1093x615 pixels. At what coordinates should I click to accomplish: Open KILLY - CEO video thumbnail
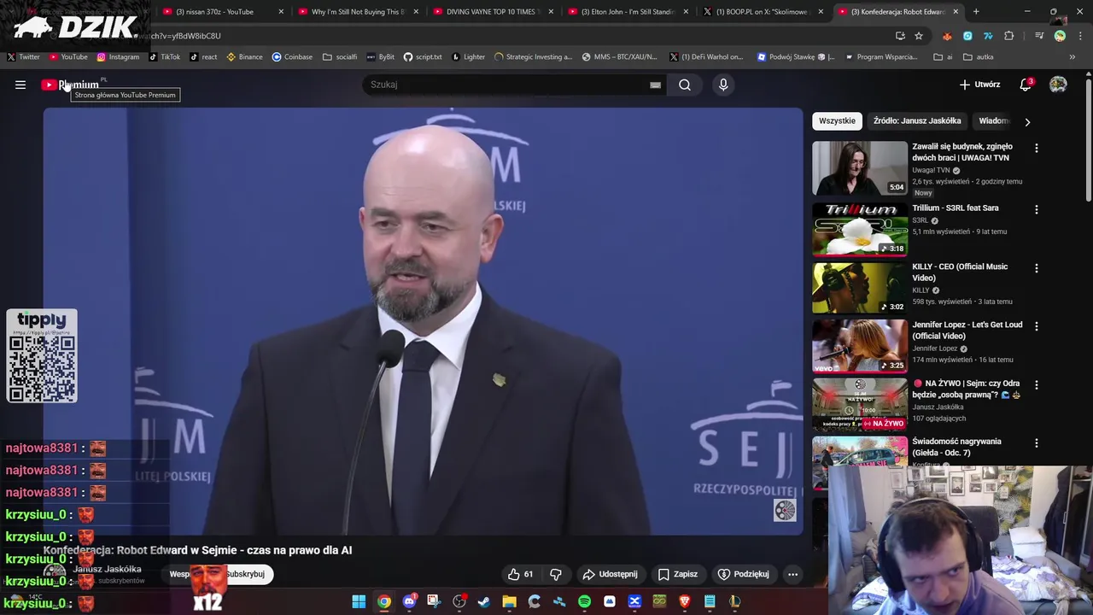coord(859,288)
